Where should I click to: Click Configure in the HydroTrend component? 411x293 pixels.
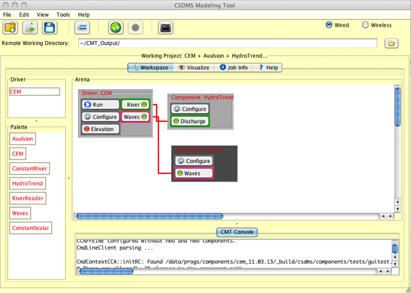190,109
